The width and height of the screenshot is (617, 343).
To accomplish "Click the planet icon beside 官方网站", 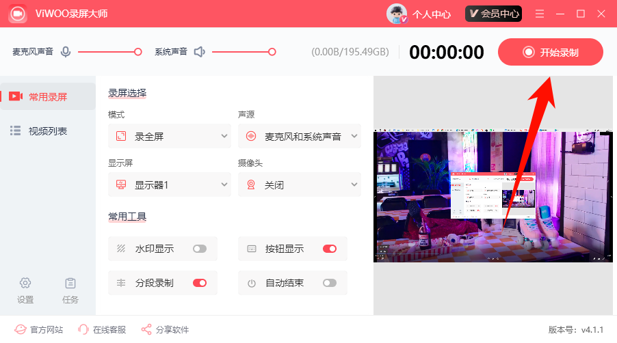I will (21, 329).
